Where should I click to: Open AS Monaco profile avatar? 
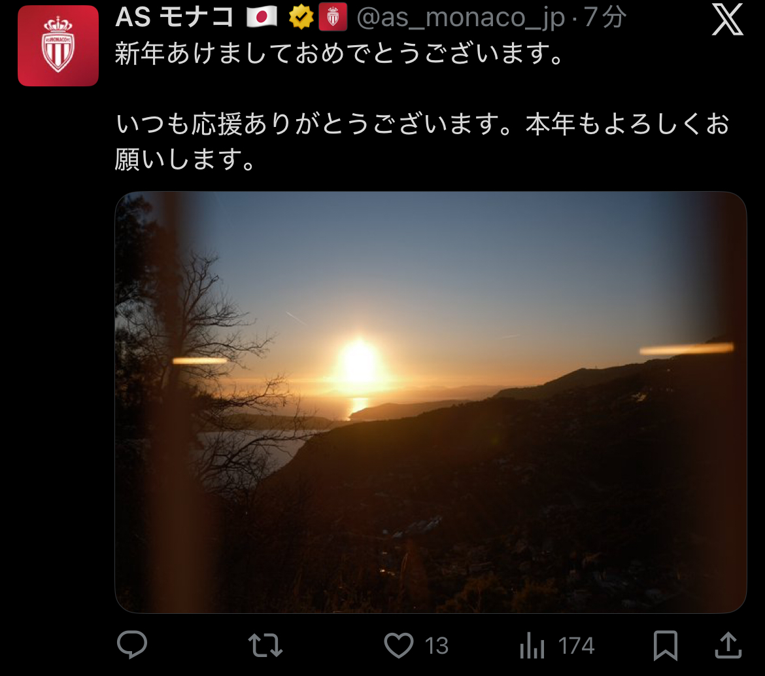point(58,46)
